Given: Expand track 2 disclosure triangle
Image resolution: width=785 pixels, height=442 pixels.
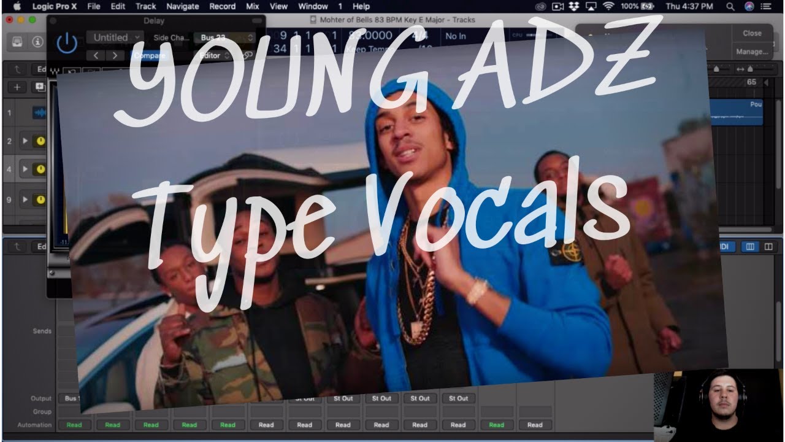Looking at the screenshot, I should [25, 141].
